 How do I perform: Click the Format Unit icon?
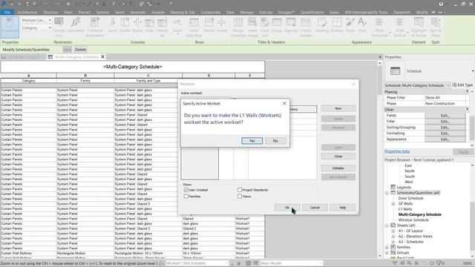pyautogui.click(x=59, y=27)
